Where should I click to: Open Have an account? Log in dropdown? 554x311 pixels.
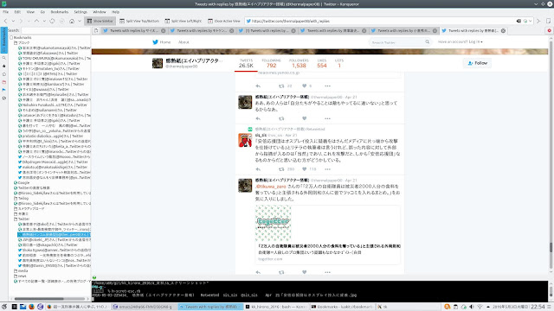460,42
